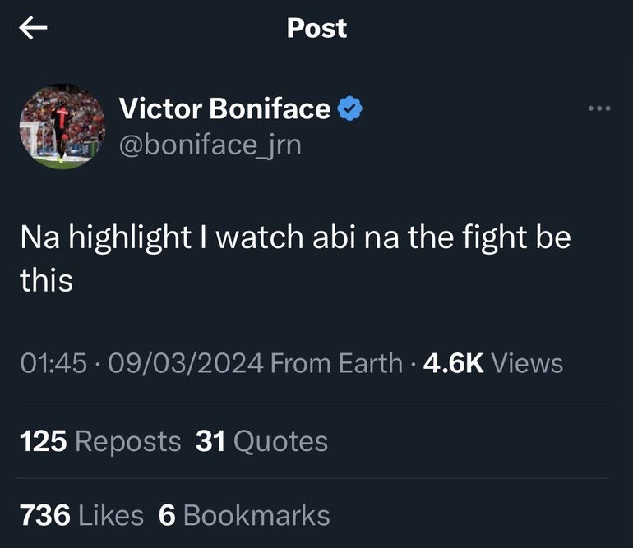This screenshot has width=633, height=548.
Task: Open the three-dot more options menu
Action: pos(599,108)
